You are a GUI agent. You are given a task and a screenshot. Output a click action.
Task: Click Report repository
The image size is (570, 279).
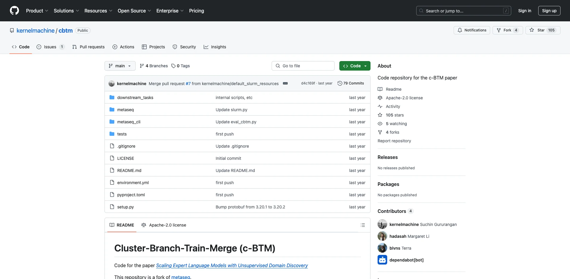394,141
